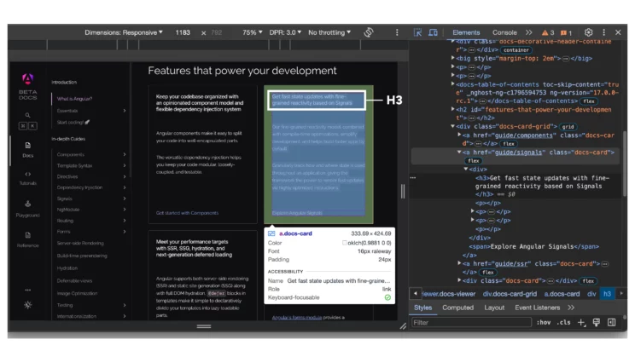
Task: Click the viewport width field showing 1183
Action: pos(183,32)
